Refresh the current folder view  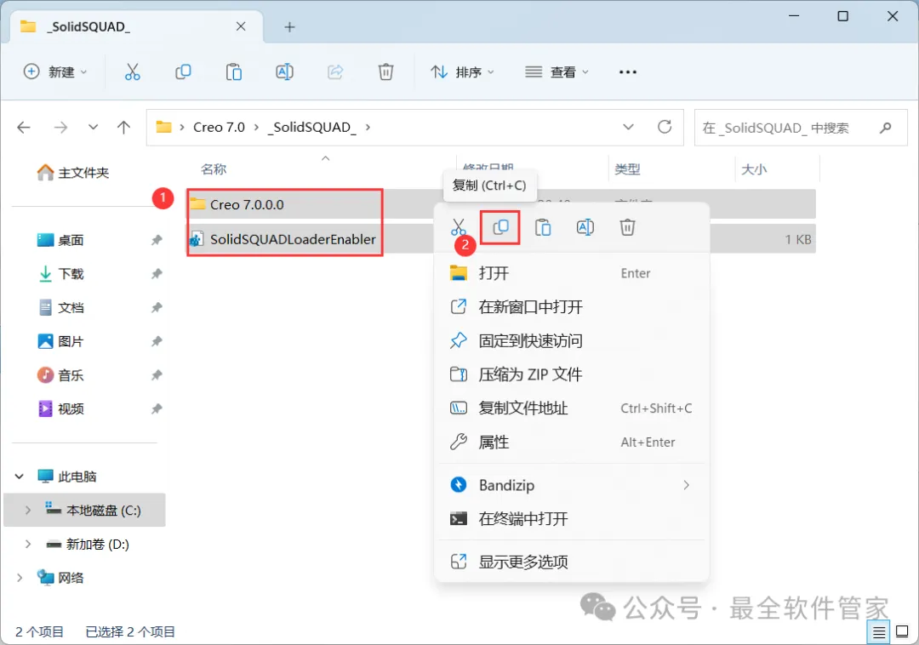click(664, 127)
